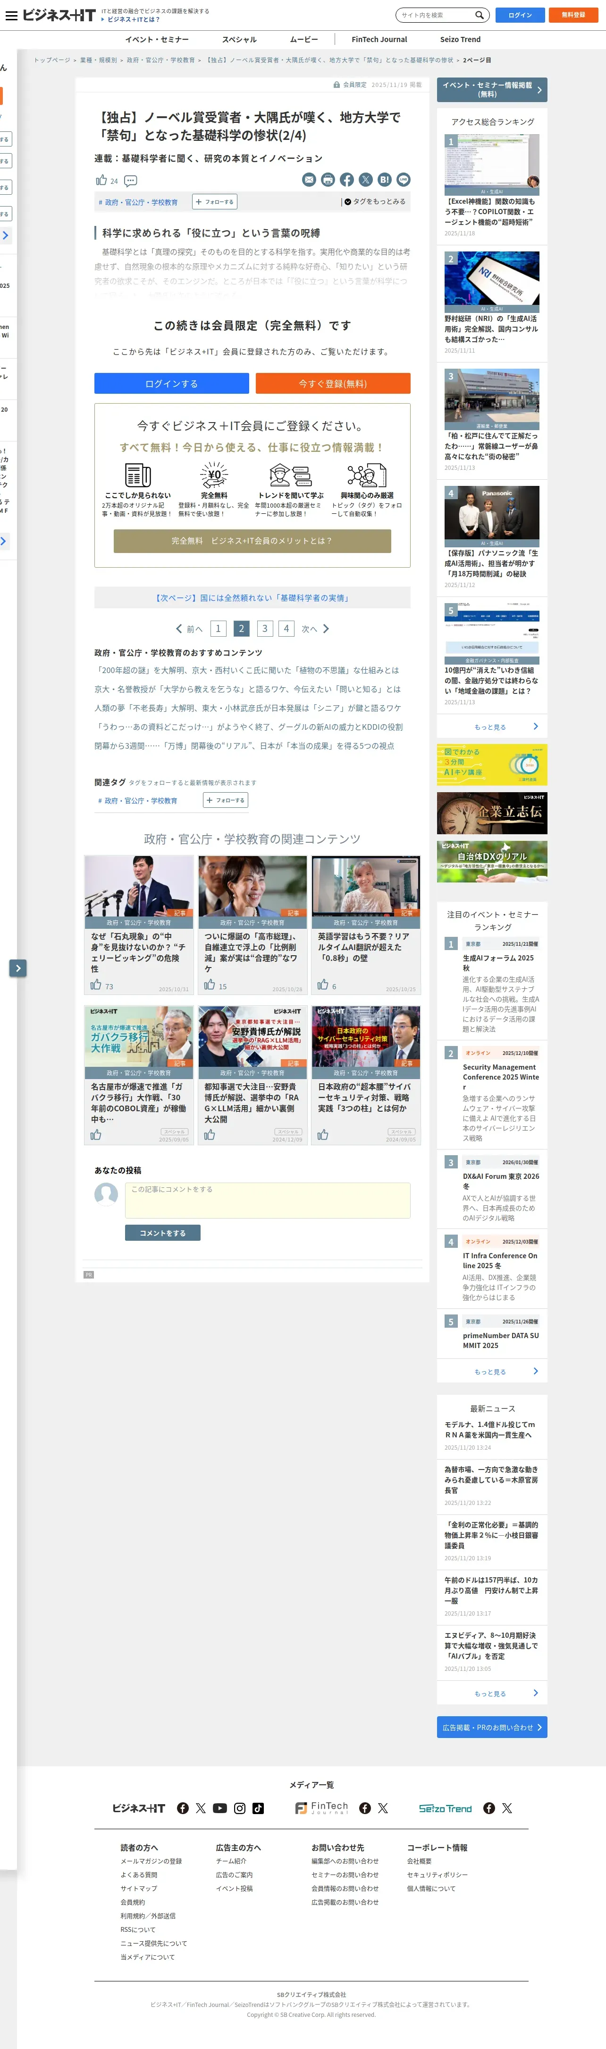Open もっと見る under 最新ニュース

point(492,1694)
